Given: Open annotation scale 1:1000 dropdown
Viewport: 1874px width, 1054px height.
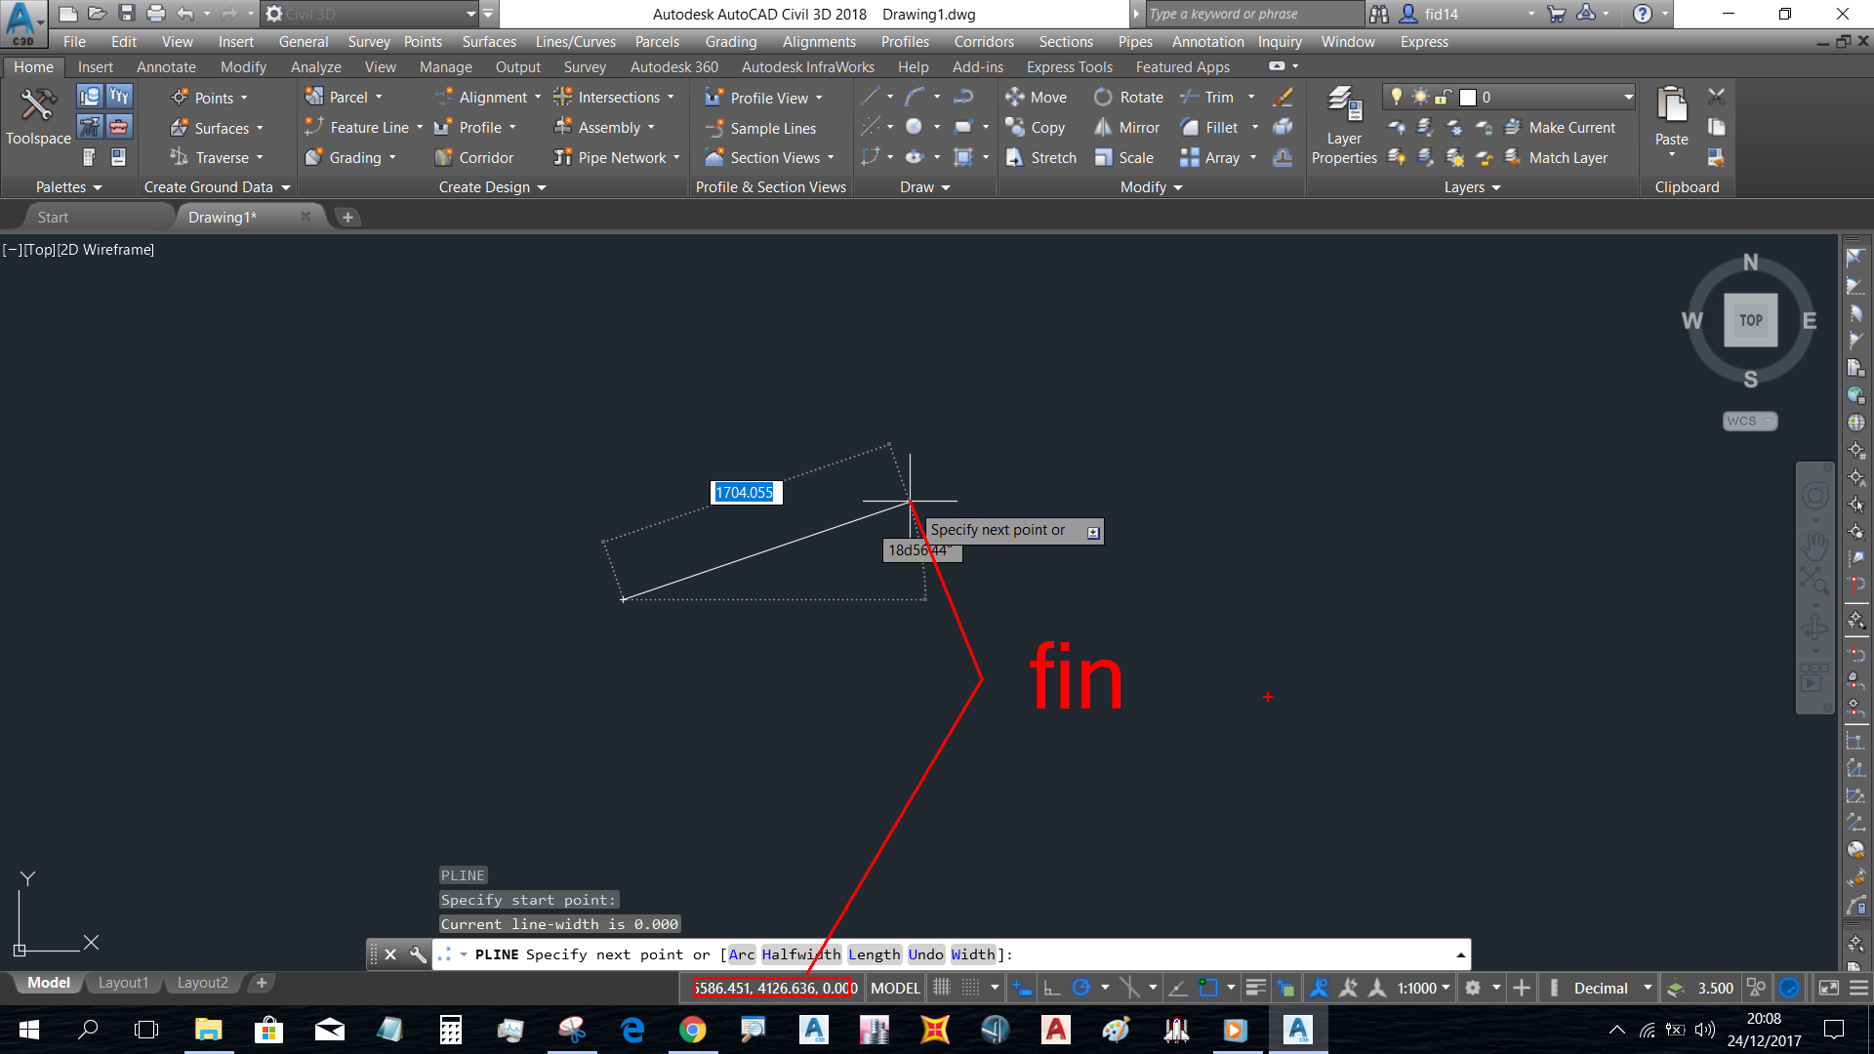Looking at the screenshot, I should (1423, 988).
